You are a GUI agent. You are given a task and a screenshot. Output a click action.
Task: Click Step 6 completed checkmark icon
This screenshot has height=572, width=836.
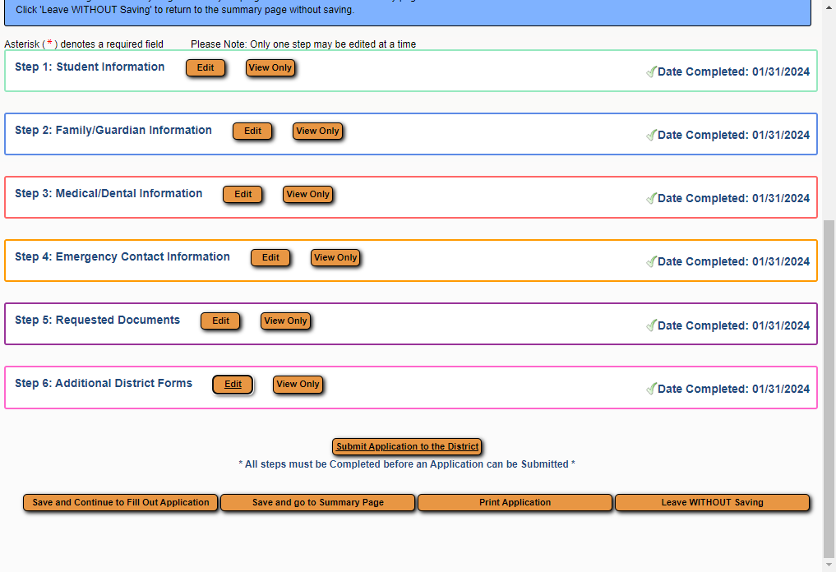click(x=651, y=390)
